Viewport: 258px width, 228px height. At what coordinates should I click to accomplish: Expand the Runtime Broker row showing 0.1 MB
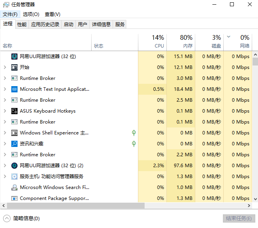tap(5, 122)
